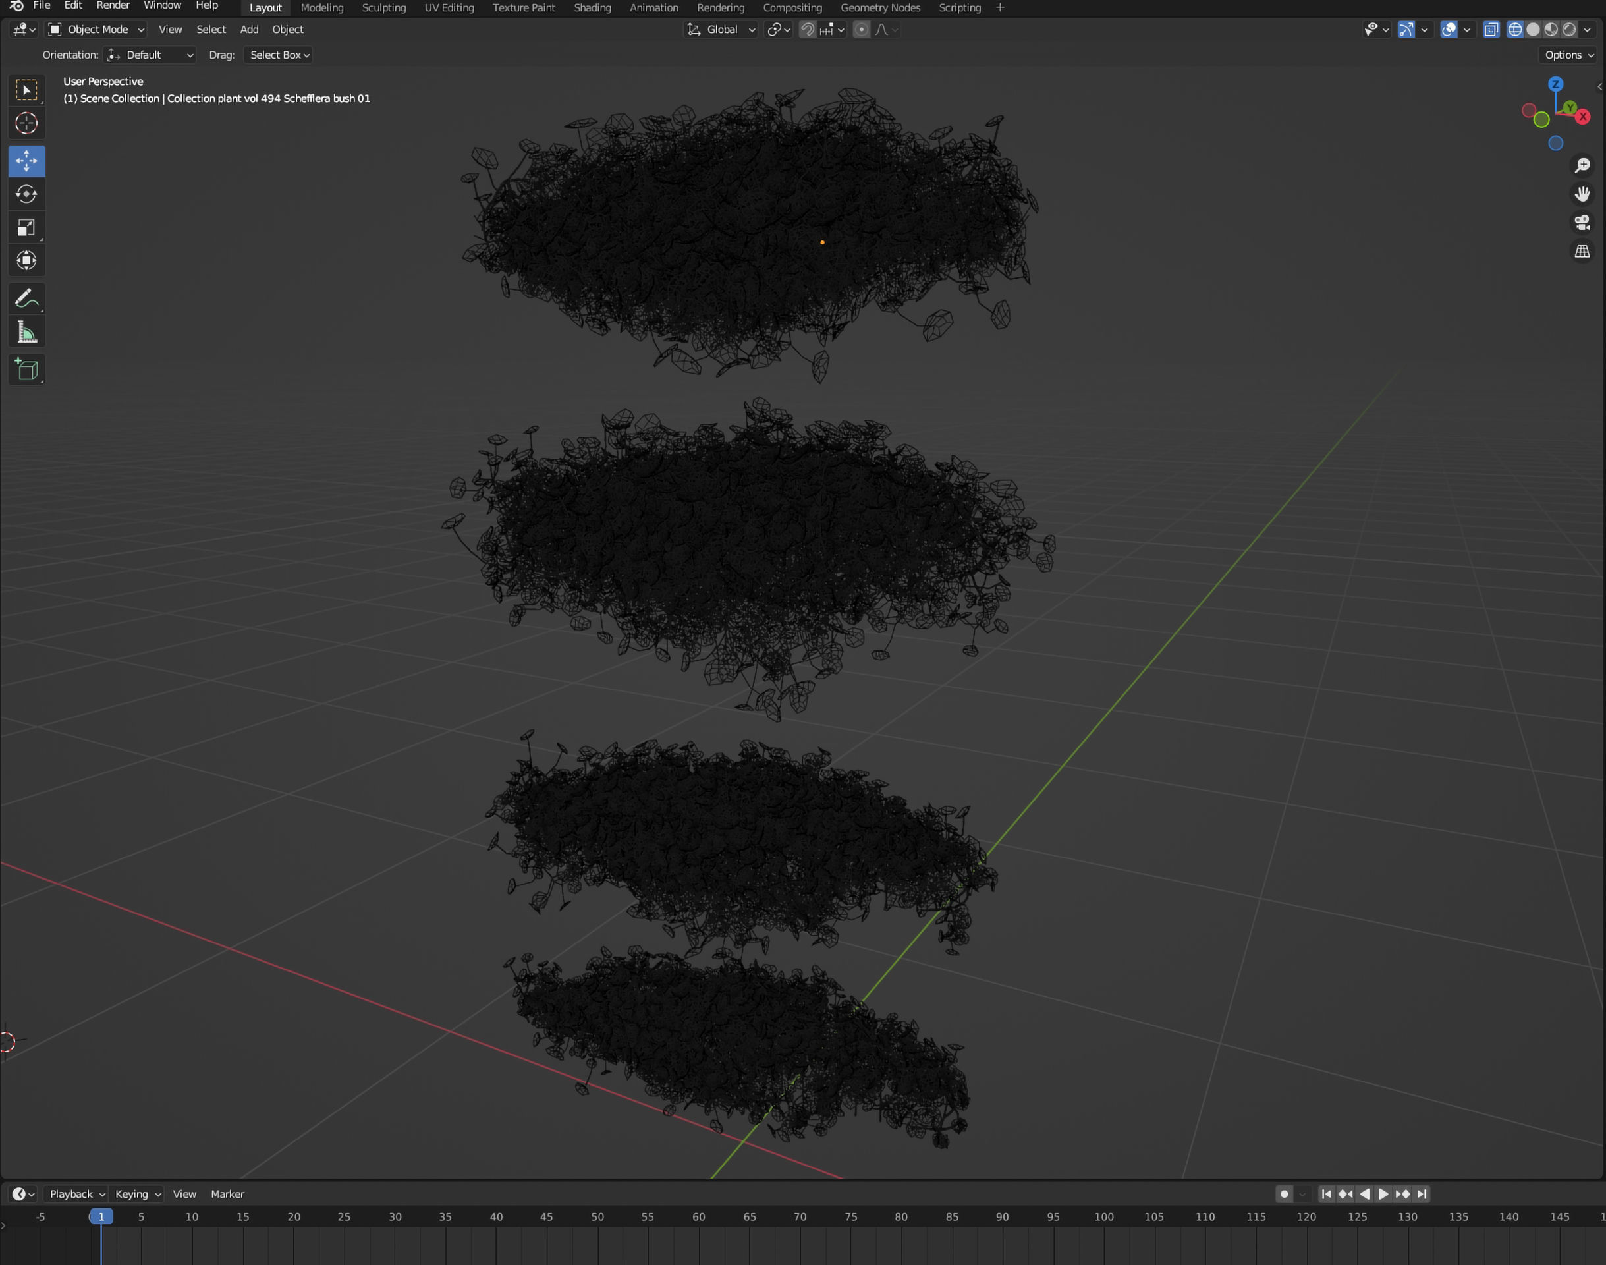Open the Orientation Default dropdown
The width and height of the screenshot is (1606, 1265).
150,55
